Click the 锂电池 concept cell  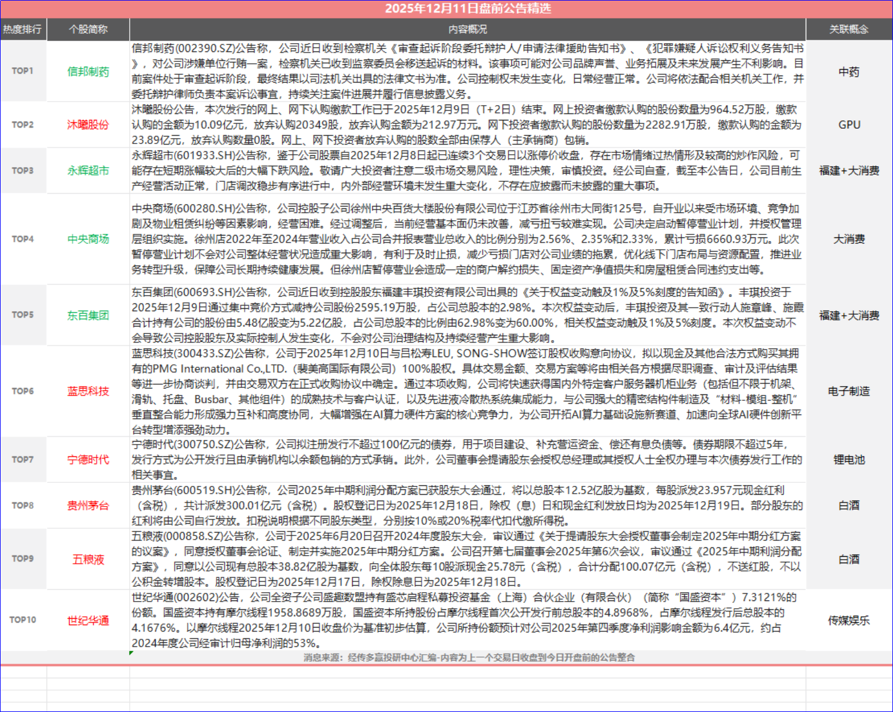[x=849, y=460]
